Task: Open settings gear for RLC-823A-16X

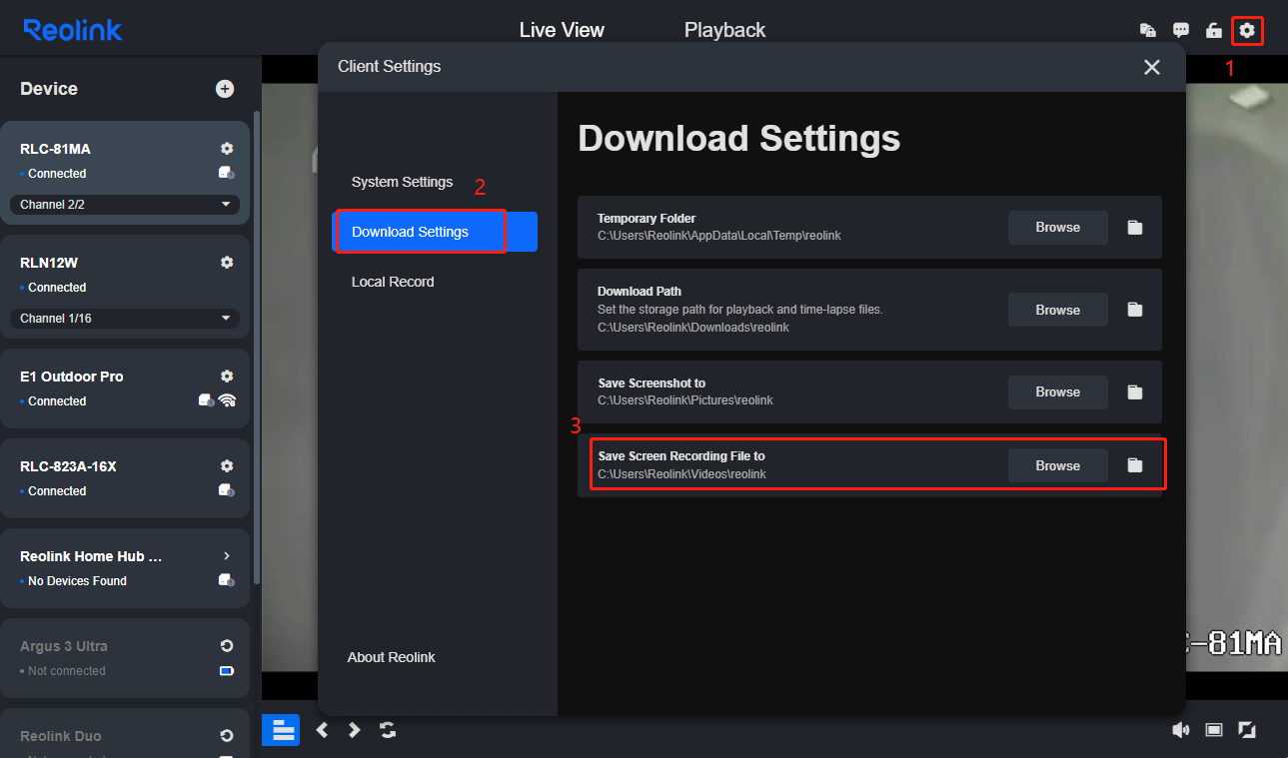Action: (227, 466)
